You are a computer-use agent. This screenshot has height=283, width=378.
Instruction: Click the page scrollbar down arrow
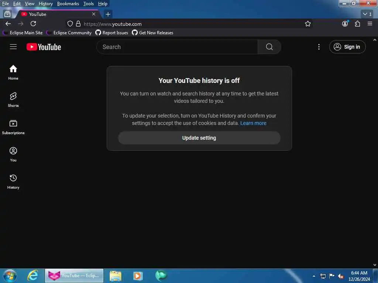375,265
